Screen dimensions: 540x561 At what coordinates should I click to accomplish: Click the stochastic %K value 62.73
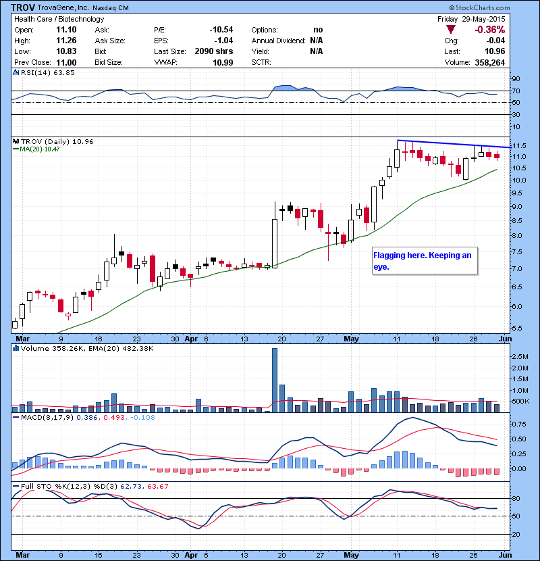[131, 486]
